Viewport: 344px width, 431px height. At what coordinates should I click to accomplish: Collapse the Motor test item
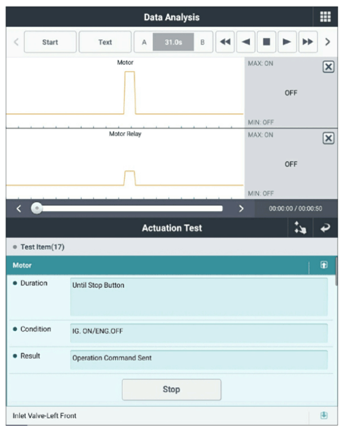point(324,265)
